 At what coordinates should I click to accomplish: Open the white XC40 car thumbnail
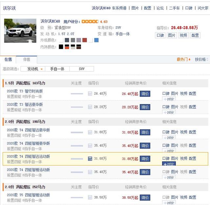20,31
